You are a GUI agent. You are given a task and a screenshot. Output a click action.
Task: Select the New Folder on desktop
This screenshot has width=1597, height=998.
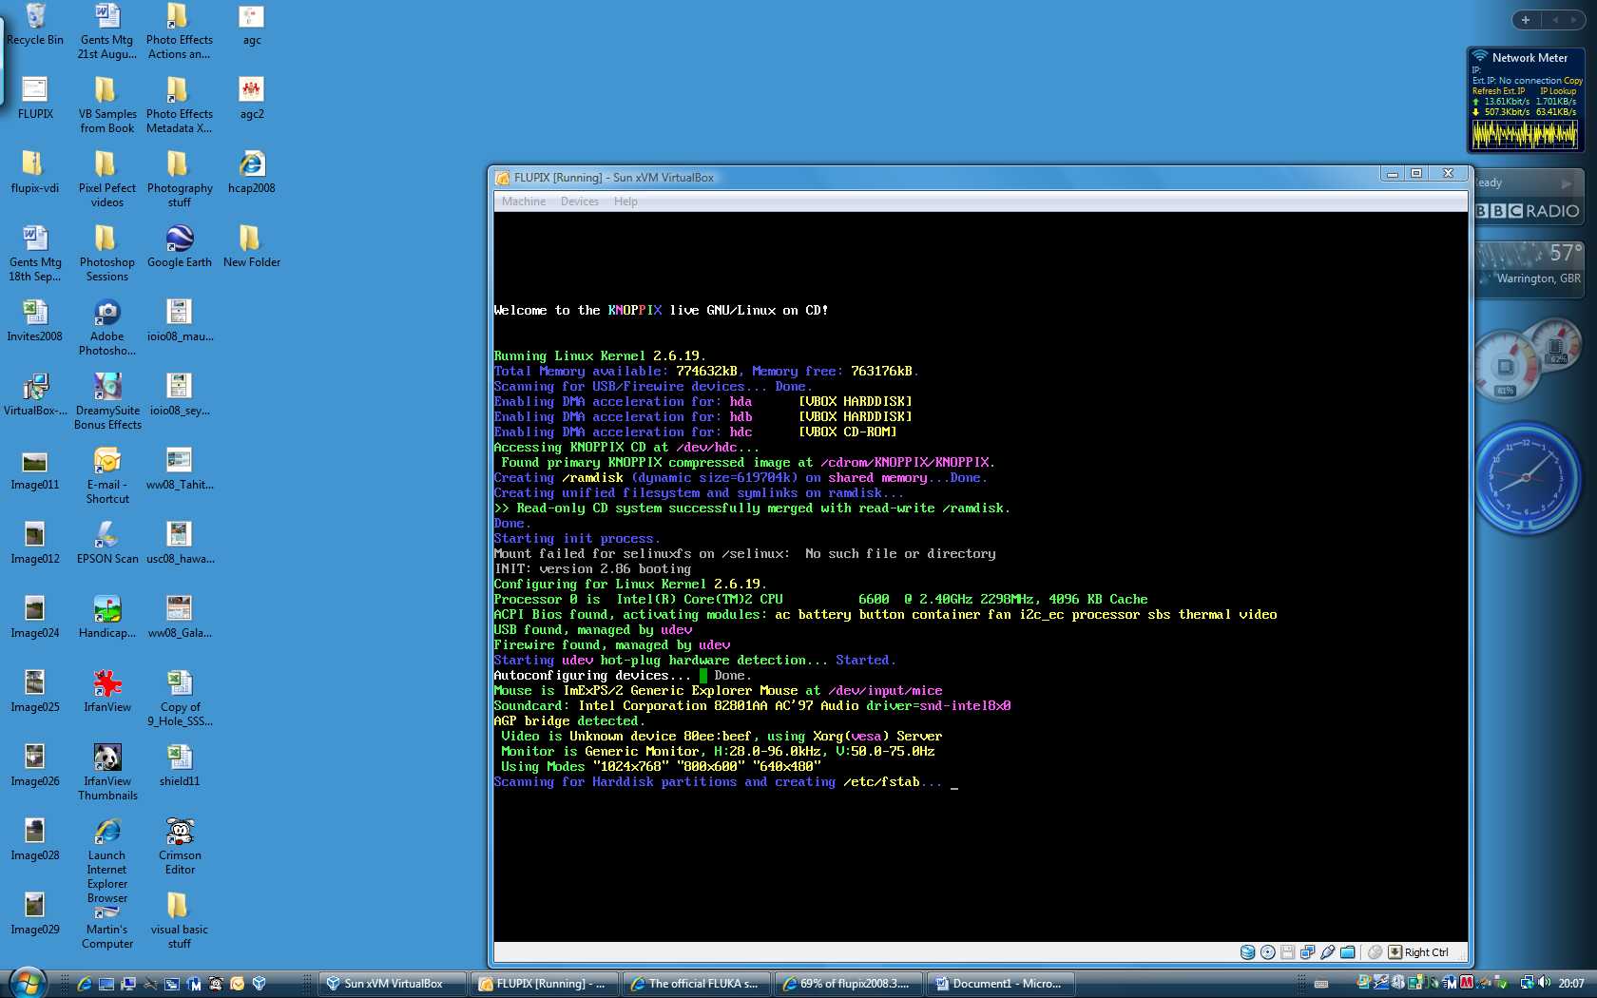click(252, 247)
